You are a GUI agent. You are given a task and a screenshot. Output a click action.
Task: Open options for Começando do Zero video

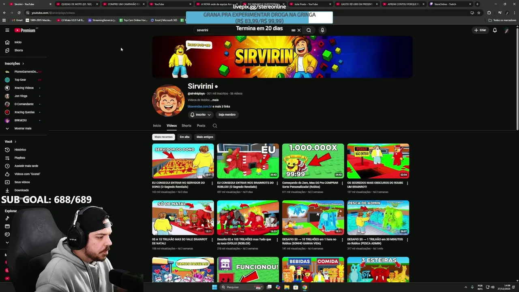coord(342,183)
